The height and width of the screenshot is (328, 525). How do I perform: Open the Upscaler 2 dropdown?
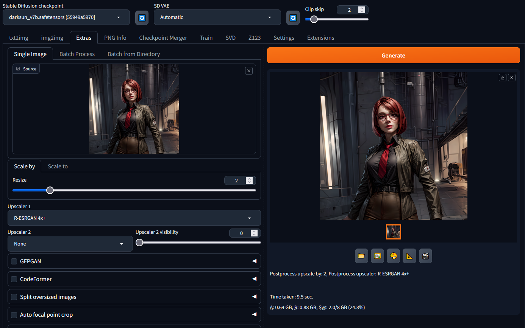tap(70, 244)
